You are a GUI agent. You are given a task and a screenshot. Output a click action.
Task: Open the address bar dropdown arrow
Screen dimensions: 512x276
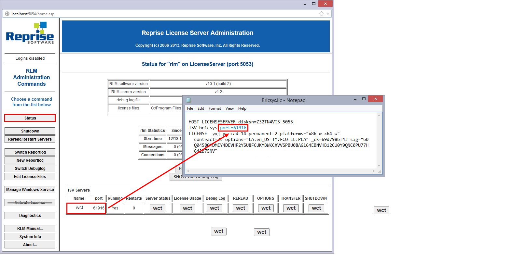point(328,14)
